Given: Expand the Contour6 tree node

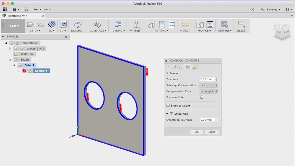Looking at the screenshot, I should [x=18, y=71].
